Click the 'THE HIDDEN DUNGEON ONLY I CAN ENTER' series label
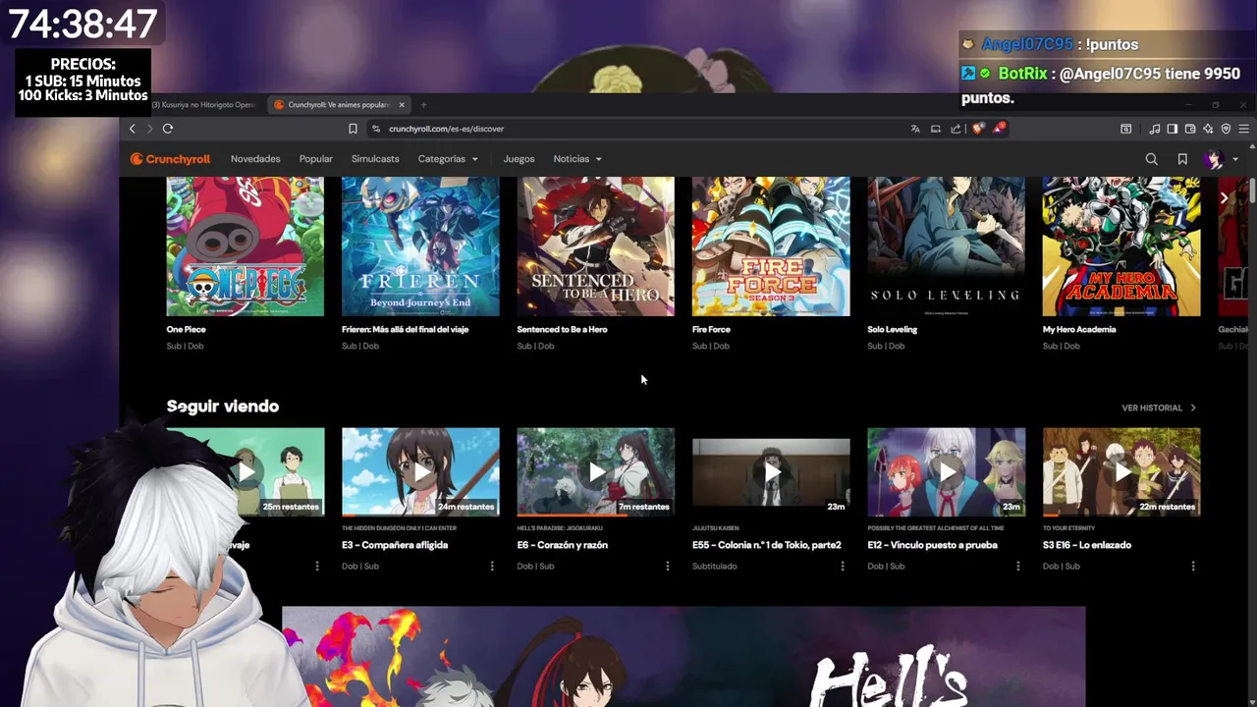Viewport: 1257px width, 707px height. (399, 528)
